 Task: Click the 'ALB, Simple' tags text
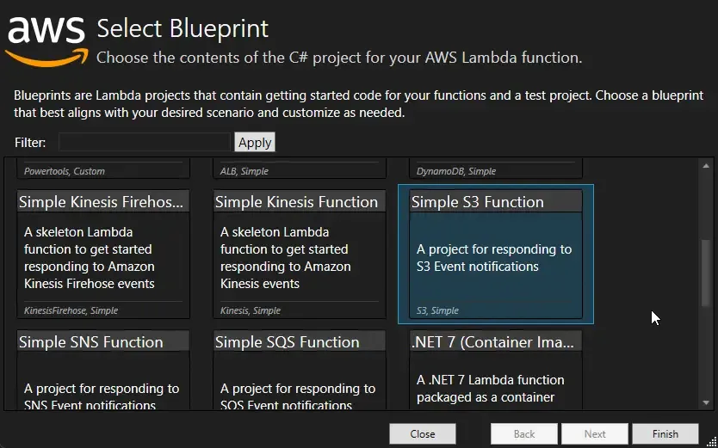[244, 171]
